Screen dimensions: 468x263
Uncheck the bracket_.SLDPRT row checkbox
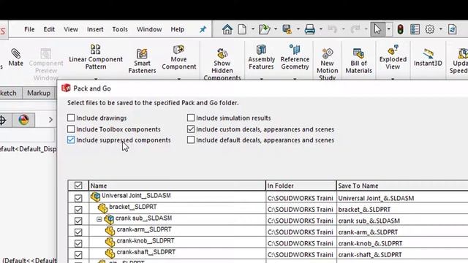pyautogui.click(x=78, y=210)
